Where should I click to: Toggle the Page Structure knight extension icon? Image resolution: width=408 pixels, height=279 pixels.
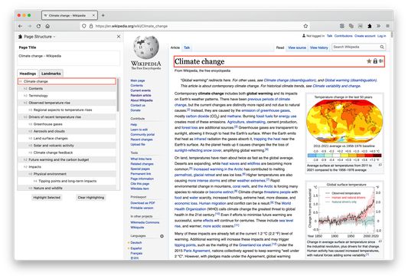pos(370,26)
